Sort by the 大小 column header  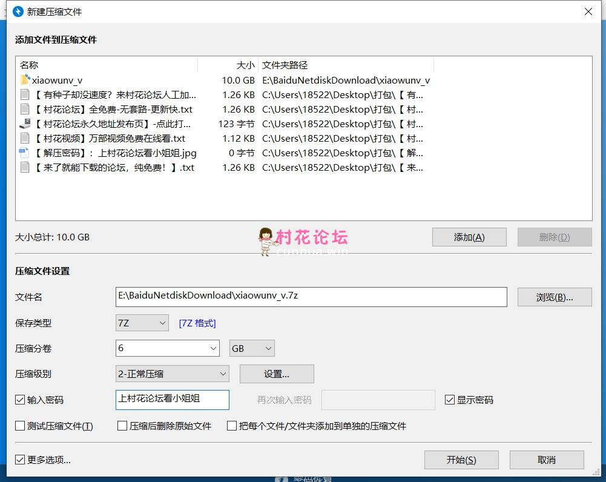[228, 65]
